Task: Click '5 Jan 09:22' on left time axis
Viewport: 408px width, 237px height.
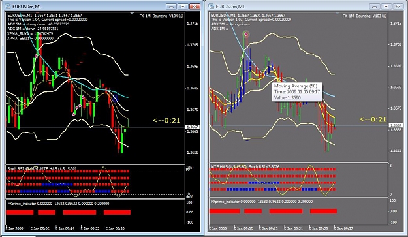Action: click(x=90, y=229)
